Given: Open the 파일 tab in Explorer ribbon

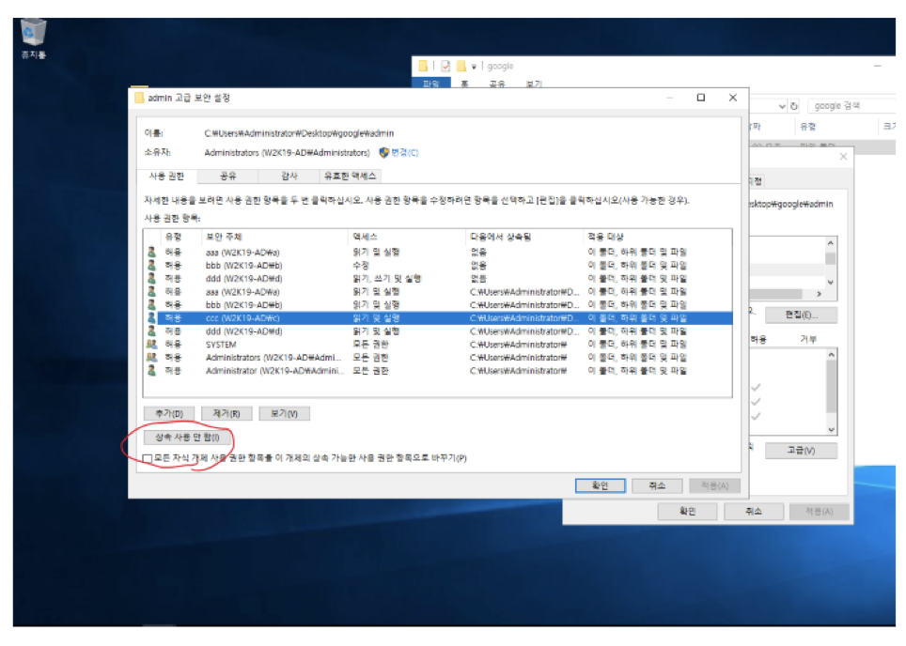Looking at the screenshot, I should pos(431,84).
